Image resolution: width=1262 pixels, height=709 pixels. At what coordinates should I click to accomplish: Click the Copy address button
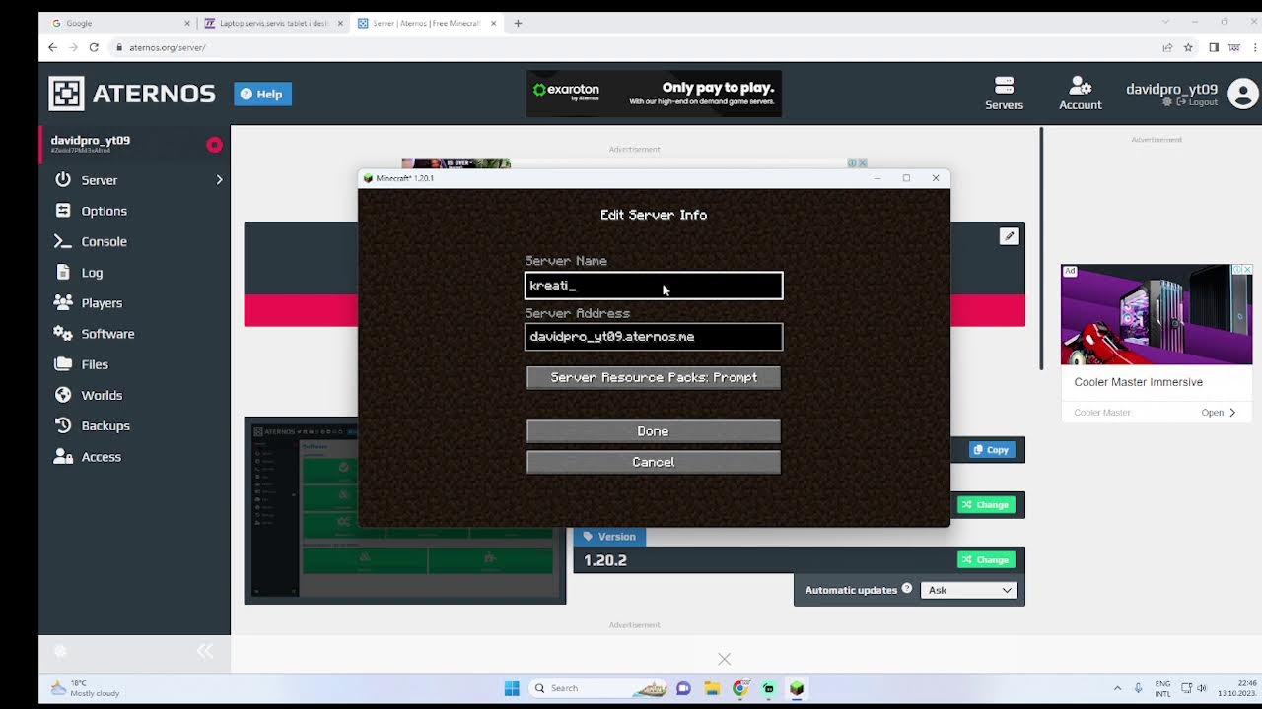tap(991, 450)
